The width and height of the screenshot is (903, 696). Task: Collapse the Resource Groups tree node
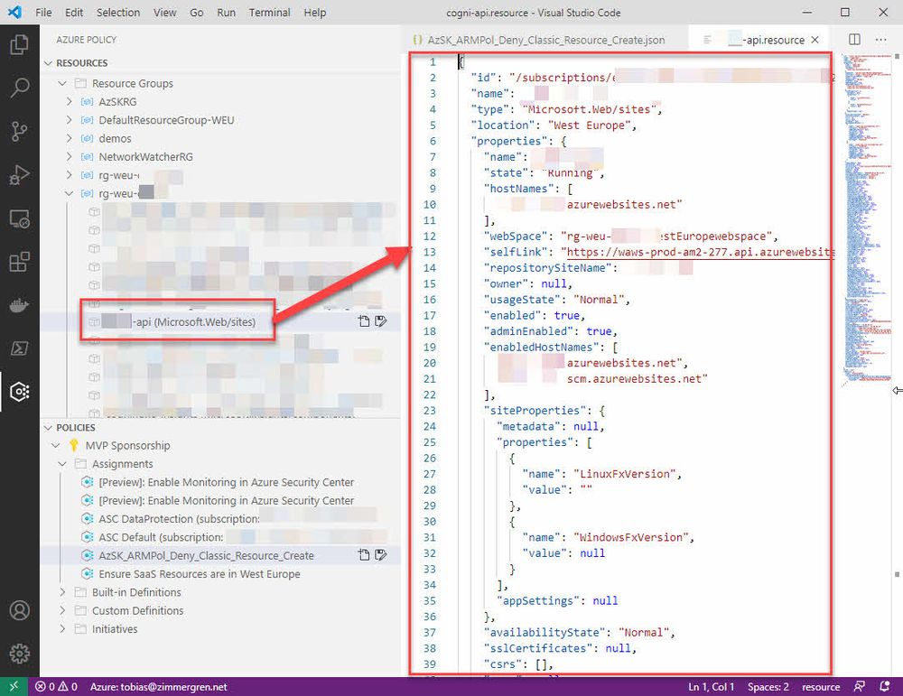pyautogui.click(x=61, y=82)
